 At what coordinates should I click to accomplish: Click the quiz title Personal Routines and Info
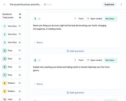tap(25, 4)
